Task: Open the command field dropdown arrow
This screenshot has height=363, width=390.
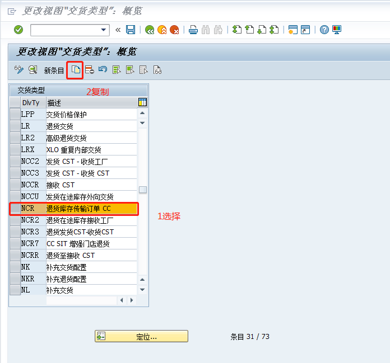Action: point(104,30)
